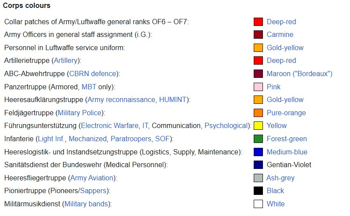This screenshot has width=350, height=216.
Task: Select the black colour swatch
Action: point(258,191)
